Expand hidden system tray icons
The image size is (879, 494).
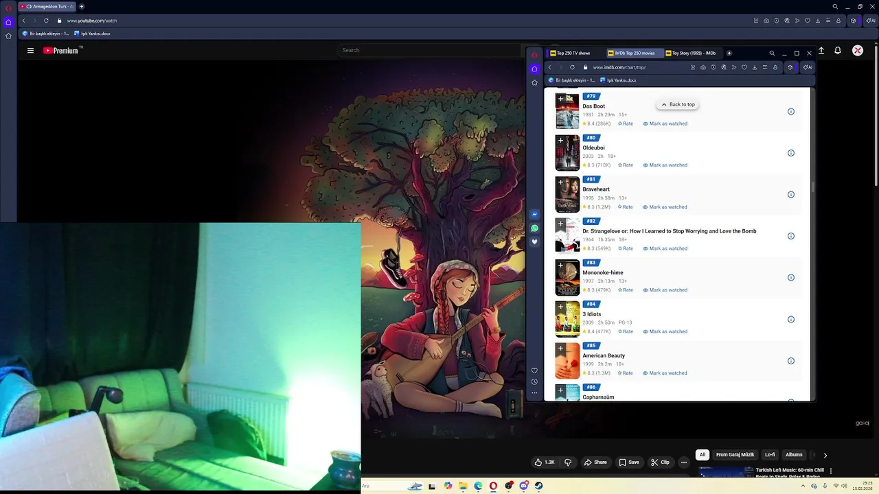click(803, 486)
